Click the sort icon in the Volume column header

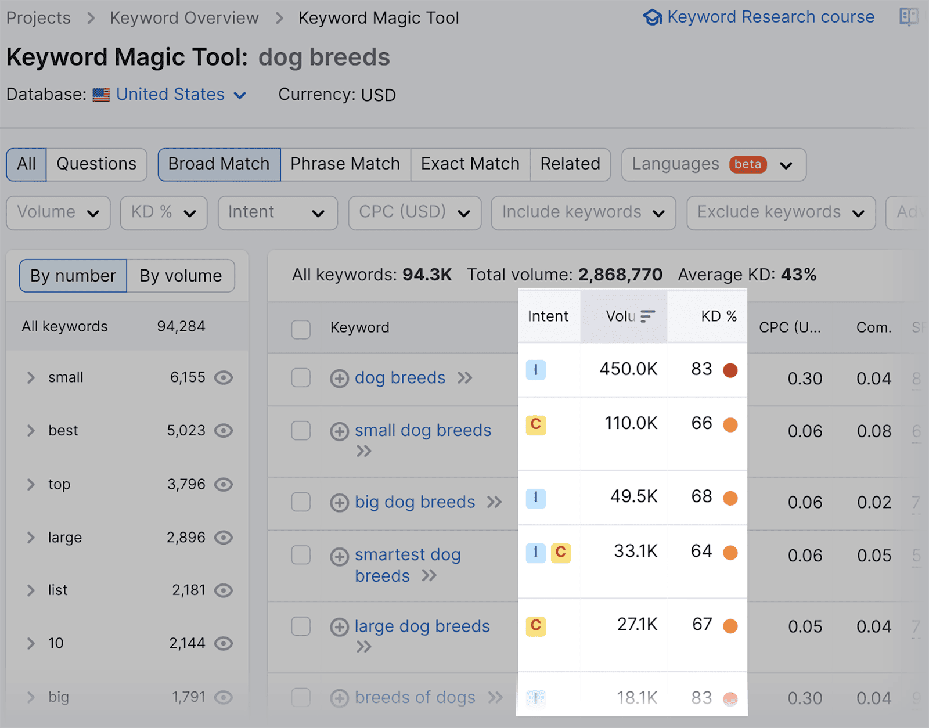click(x=647, y=317)
